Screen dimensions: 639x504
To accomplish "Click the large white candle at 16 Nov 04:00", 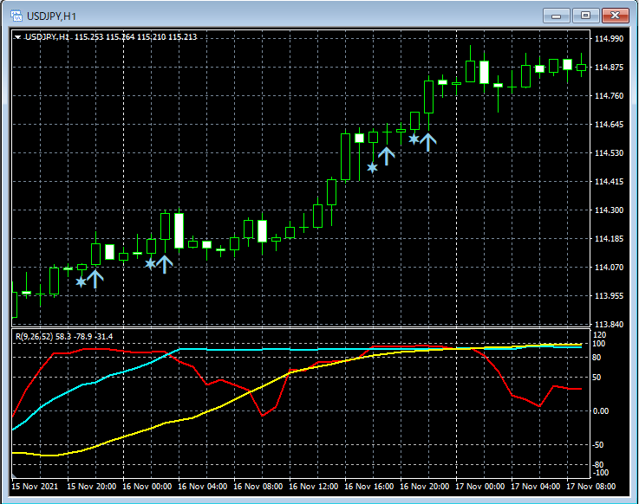I will pyautogui.click(x=179, y=230).
